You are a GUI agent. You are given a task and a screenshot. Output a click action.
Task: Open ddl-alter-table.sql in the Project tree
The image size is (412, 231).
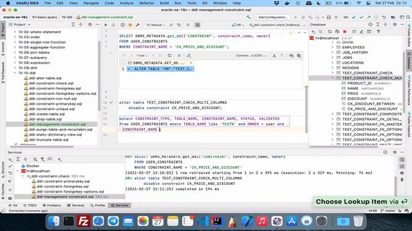[45, 78]
